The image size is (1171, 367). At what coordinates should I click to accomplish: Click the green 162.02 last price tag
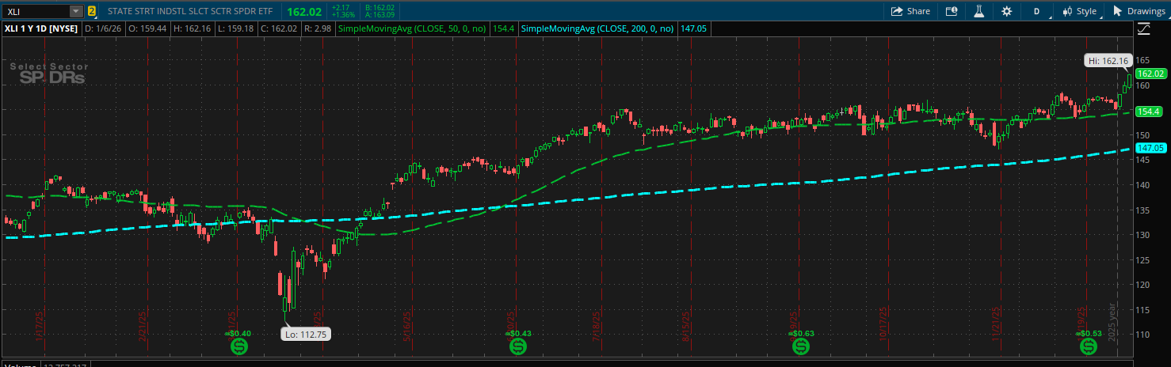coord(1153,74)
